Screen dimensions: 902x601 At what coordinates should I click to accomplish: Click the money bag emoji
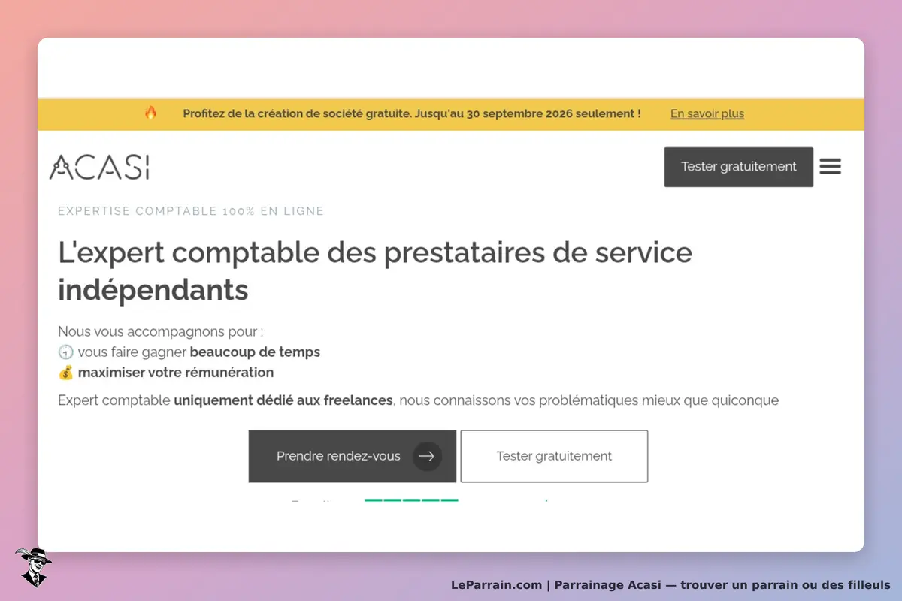click(65, 373)
